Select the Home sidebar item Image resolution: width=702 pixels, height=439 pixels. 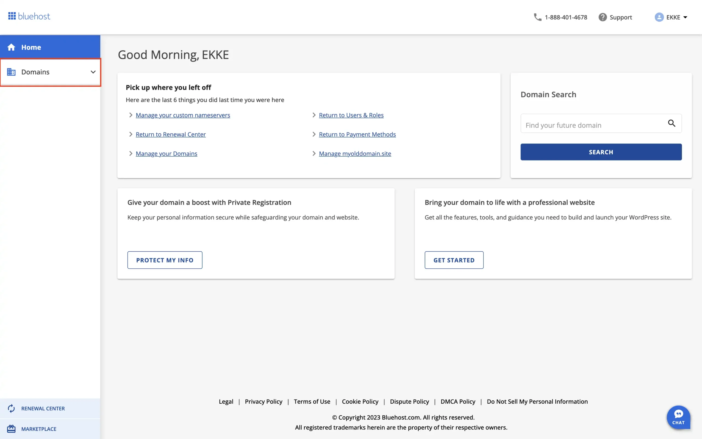(x=50, y=47)
